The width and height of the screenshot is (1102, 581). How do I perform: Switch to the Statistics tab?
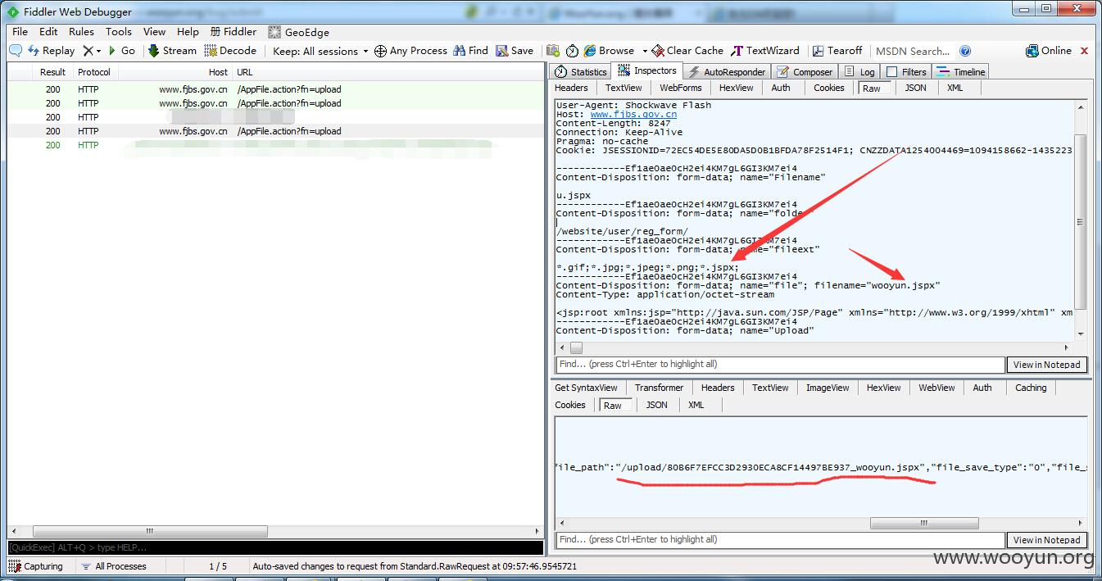(581, 72)
